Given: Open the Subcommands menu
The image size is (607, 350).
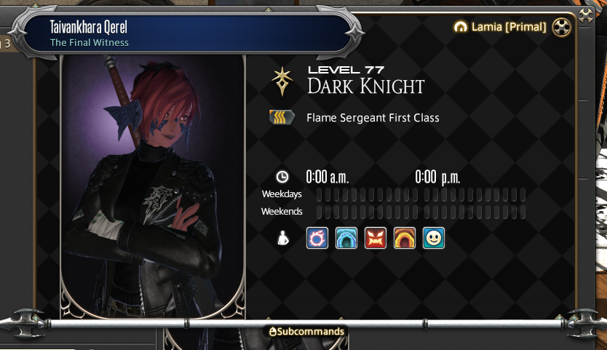Looking at the screenshot, I should pyautogui.click(x=306, y=331).
